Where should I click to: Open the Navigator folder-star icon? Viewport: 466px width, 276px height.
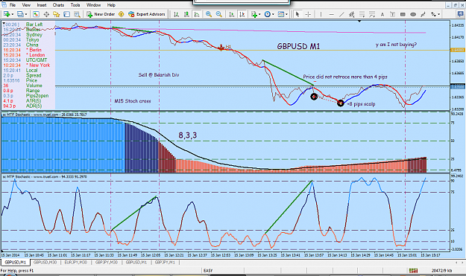56,14
